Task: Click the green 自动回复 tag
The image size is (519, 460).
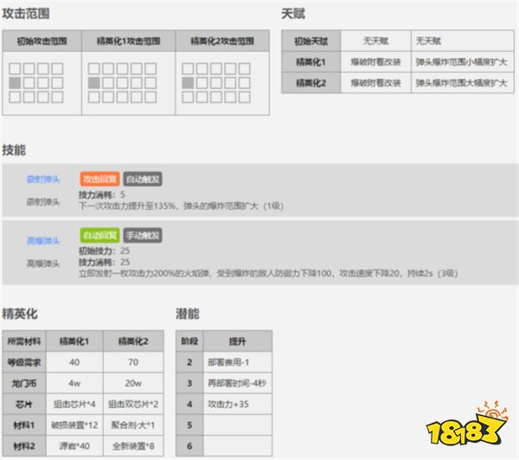Action: point(99,235)
